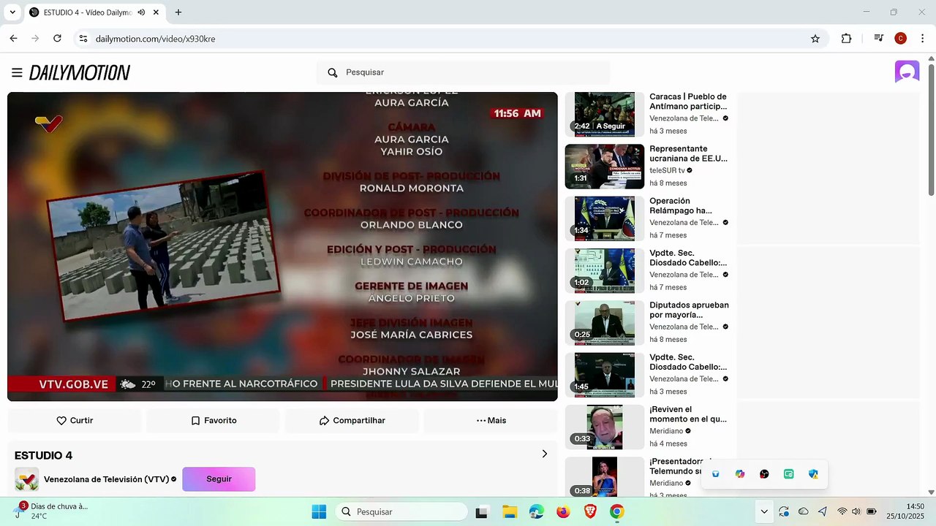Select the ESTUDIO 4 browser tab

coord(88,12)
